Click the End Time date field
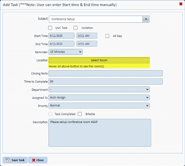Image resolution: width=185 pixels, height=166 pixels. tap(61, 44)
